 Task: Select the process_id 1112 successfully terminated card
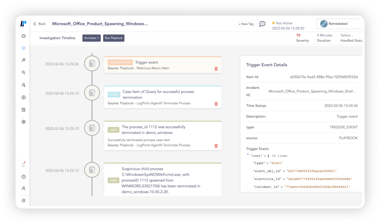pyautogui.click(x=163, y=136)
